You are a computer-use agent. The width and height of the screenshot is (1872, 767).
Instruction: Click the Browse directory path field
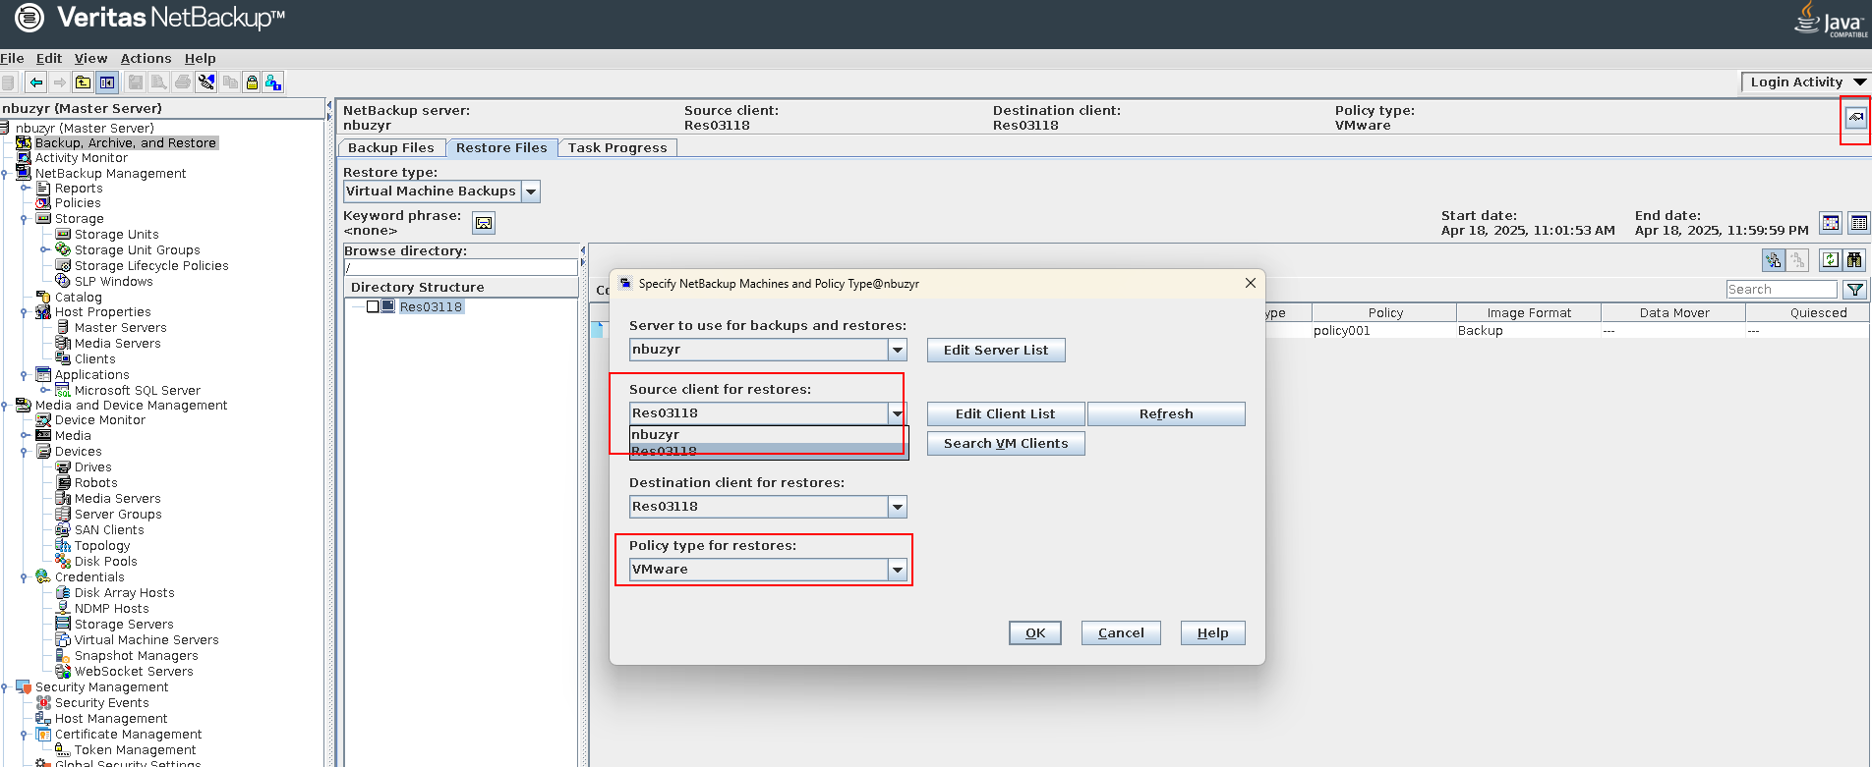460,267
